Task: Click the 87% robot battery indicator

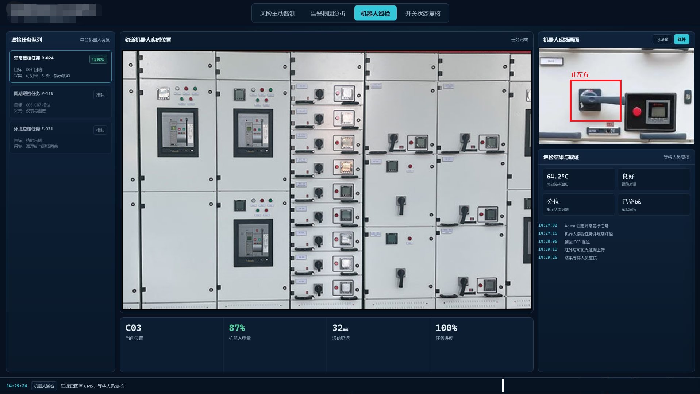Action: coord(237,328)
